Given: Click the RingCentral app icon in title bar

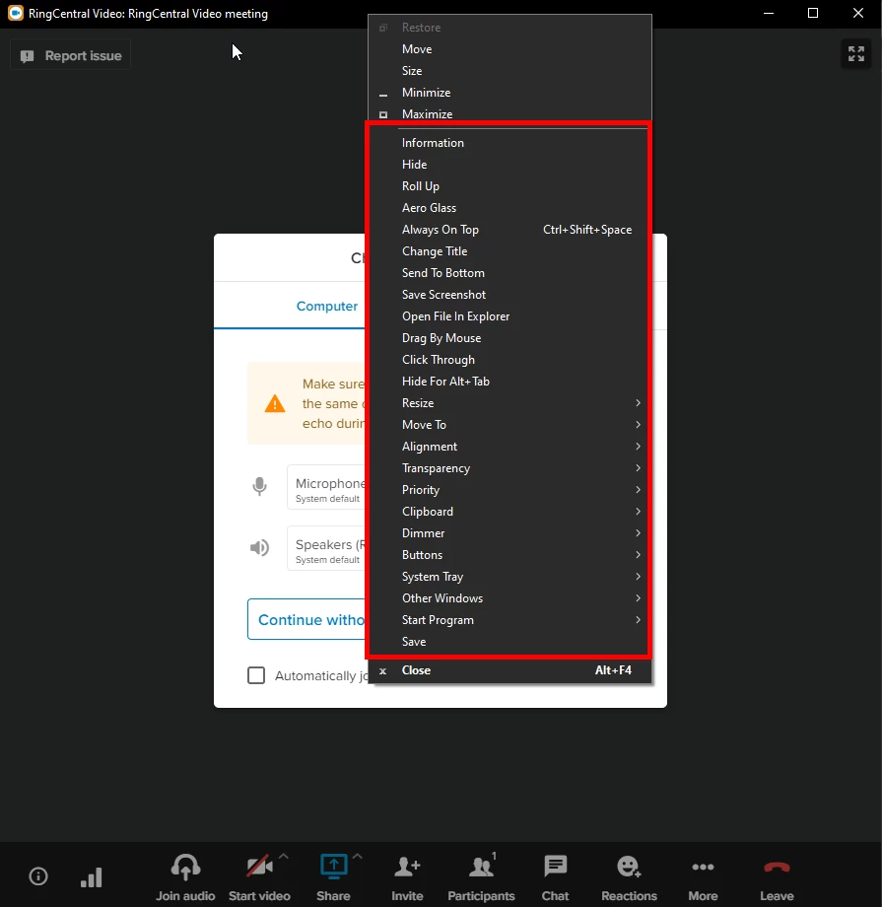Looking at the screenshot, I should coord(16,13).
